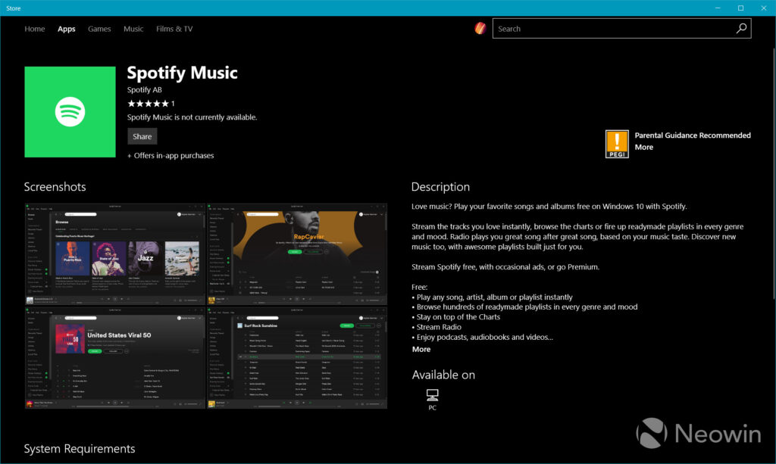
Task: Click the PC device icon
Action: click(x=432, y=395)
